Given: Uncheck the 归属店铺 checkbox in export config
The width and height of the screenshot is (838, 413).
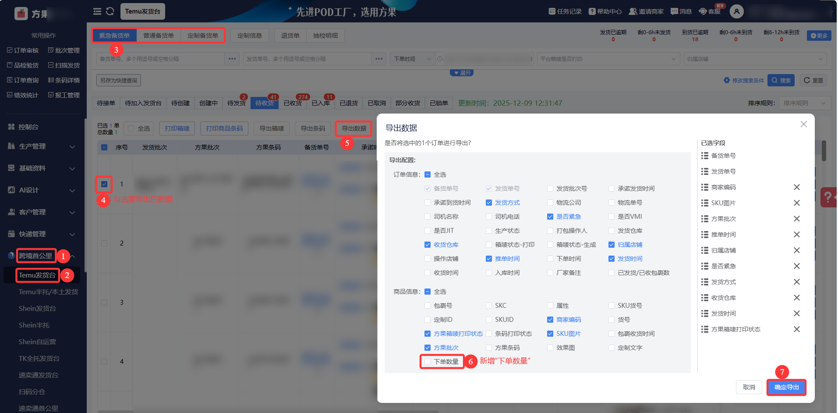Looking at the screenshot, I should pos(612,245).
